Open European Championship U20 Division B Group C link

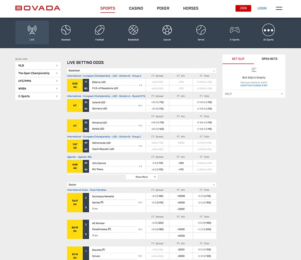click(104, 137)
